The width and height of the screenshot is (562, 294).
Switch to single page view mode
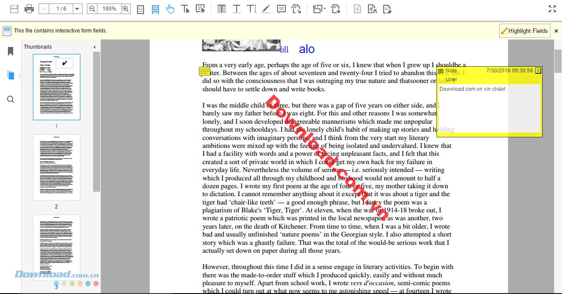[140, 8]
